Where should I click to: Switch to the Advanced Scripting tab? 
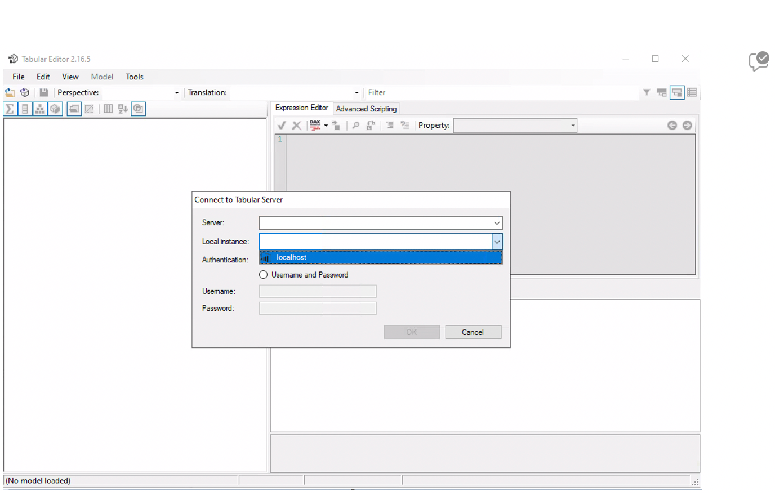tap(366, 109)
